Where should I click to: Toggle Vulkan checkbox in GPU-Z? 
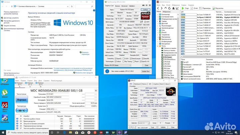(x=116, y=61)
